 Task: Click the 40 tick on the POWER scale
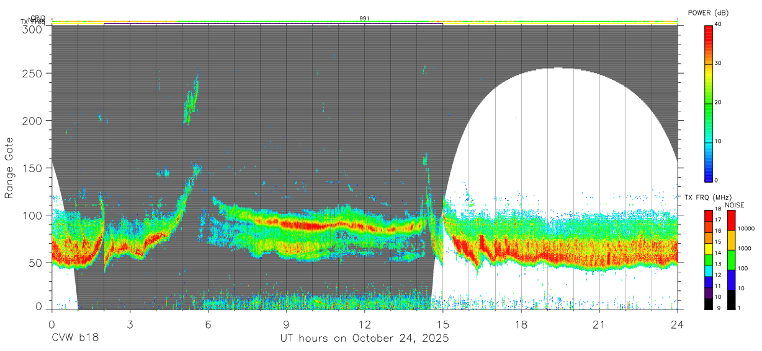click(718, 25)
